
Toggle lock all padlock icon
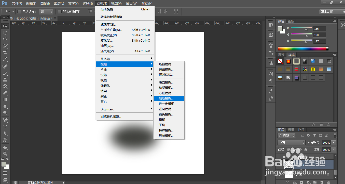pyautogui.click(x=306, y=150)
